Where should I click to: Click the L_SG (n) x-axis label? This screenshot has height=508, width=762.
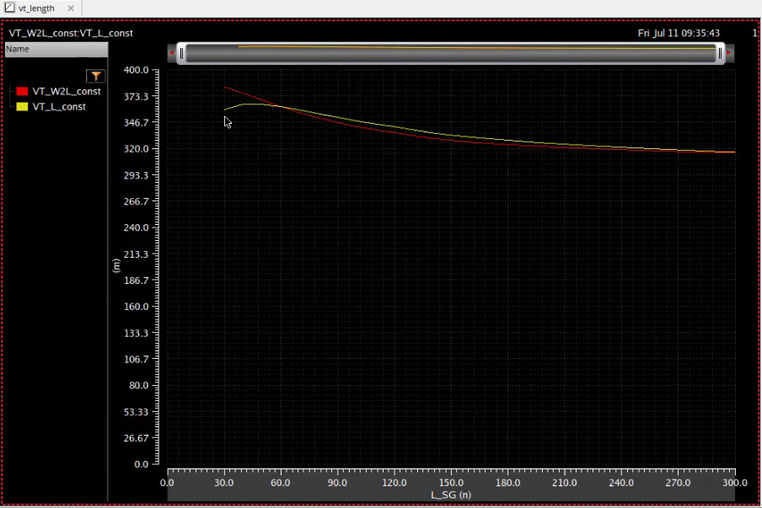point(451,495)
